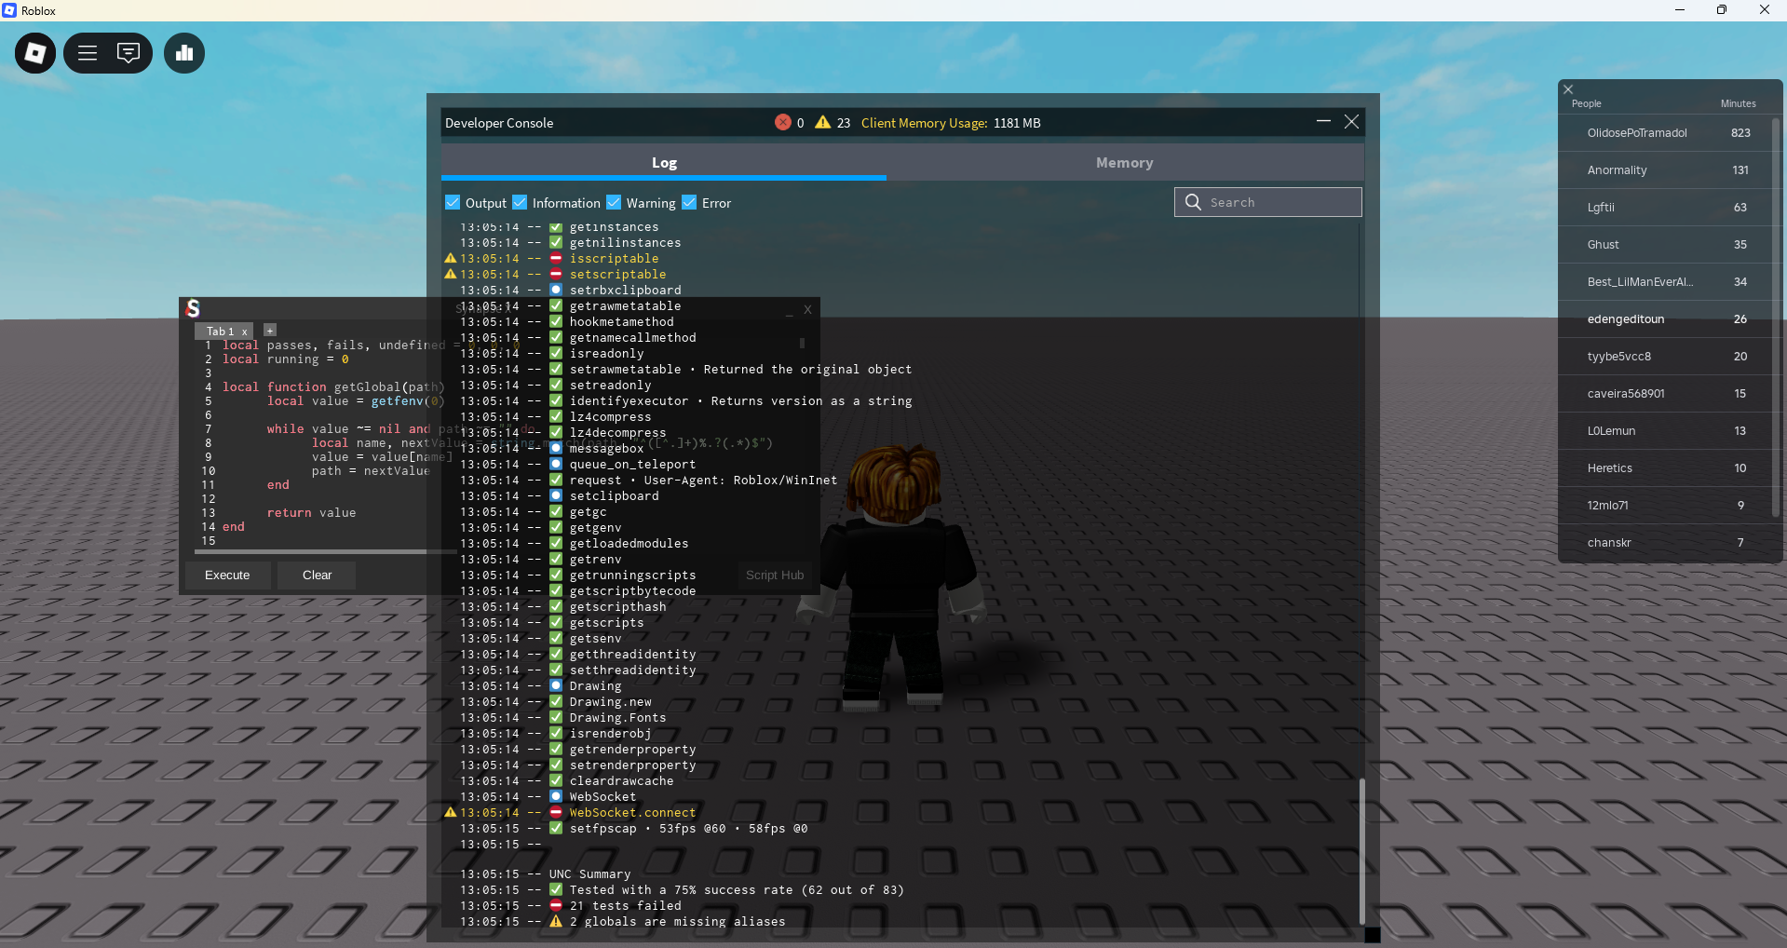Click the Minutes column header
This screenshot has height=948, width=1787.
point(1738,103)
